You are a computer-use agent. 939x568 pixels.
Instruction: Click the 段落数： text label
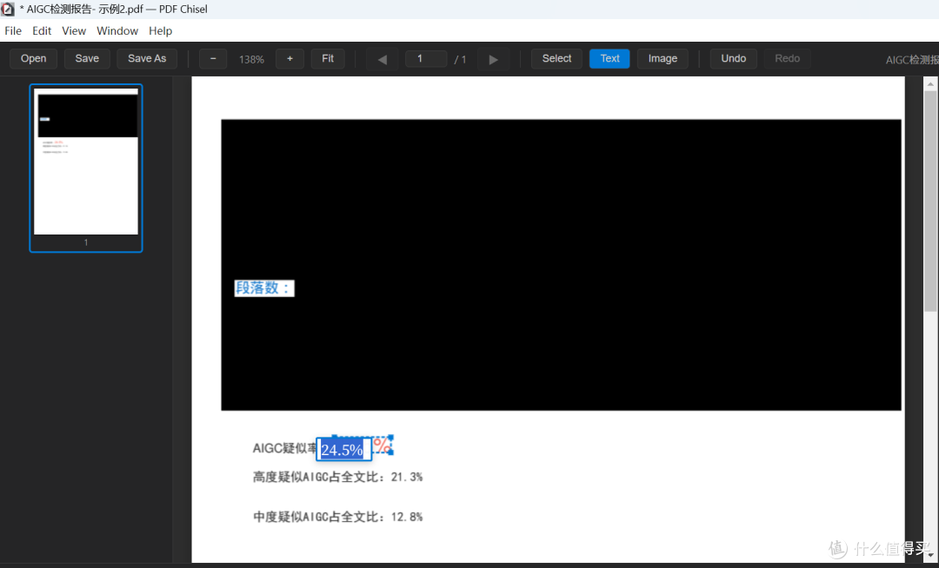(x=264, y=288)
